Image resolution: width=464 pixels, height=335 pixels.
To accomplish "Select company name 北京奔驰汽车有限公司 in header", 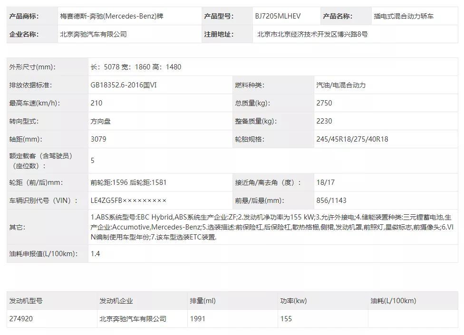I will coord(94,34).
